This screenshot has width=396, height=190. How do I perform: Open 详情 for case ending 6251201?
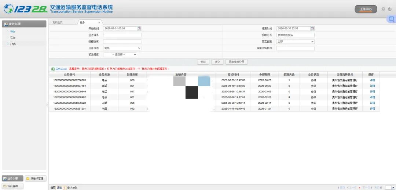[373, 109]
